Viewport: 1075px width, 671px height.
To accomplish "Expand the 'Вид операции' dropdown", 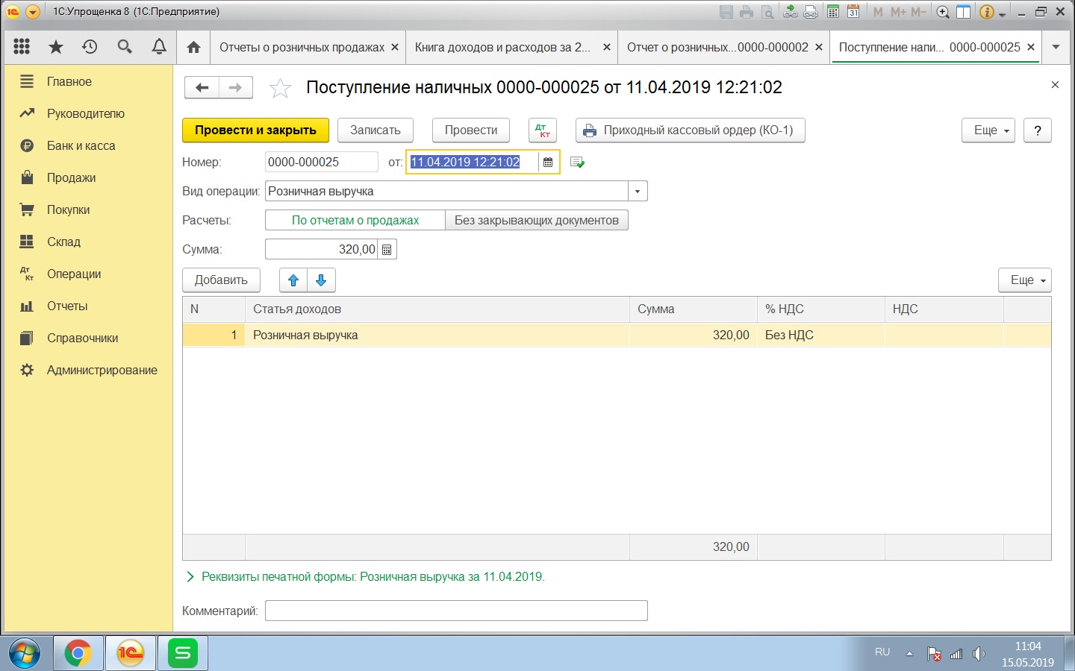I will (x=638, y=192).
